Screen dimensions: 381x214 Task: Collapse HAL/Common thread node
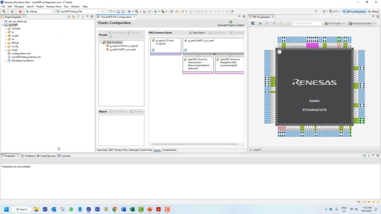(101, 42)
